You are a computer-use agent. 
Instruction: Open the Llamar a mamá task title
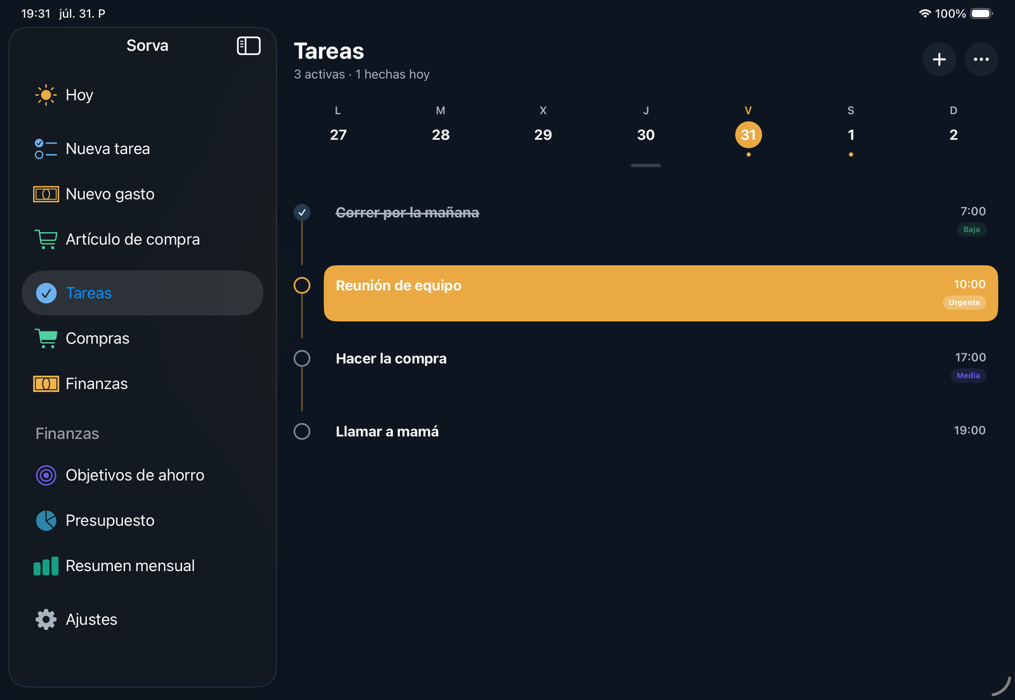pyautogui.click(x=387, y=432)
